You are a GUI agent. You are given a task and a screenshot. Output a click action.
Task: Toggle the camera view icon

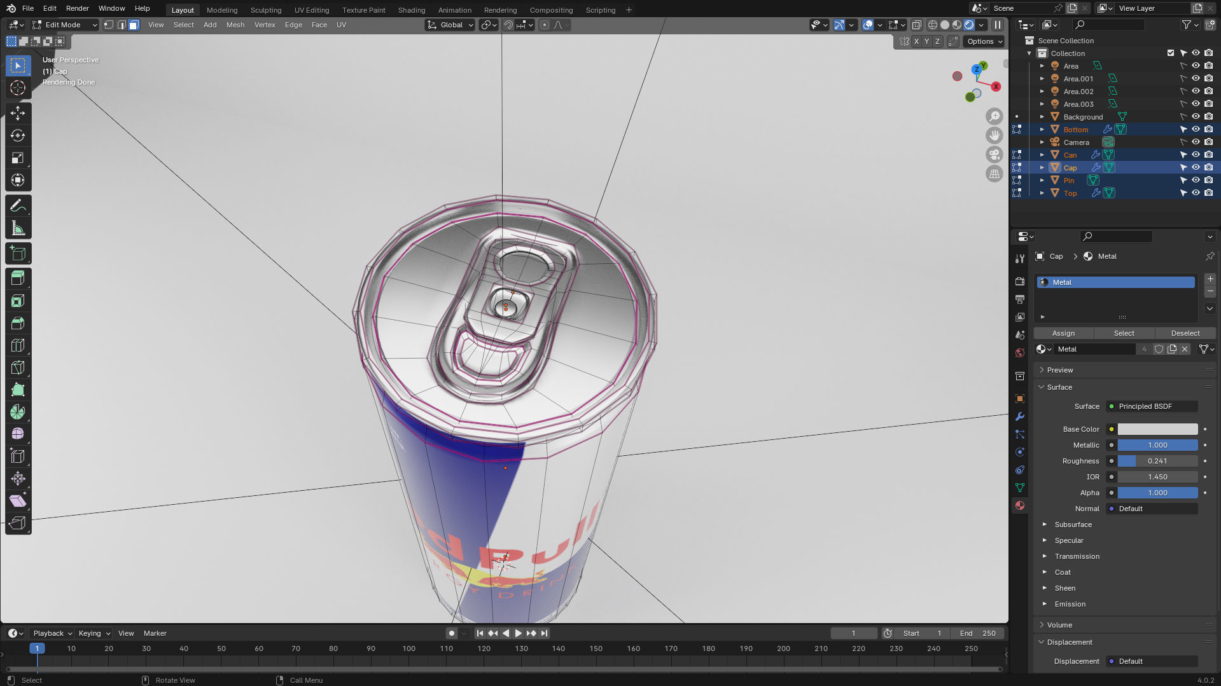click(994, 154)
